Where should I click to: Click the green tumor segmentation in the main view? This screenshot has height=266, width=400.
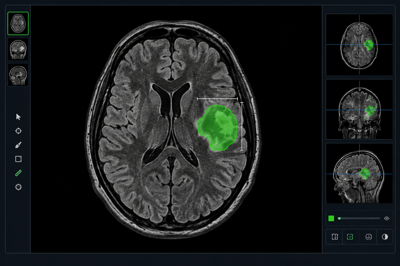tap(217, 128)
